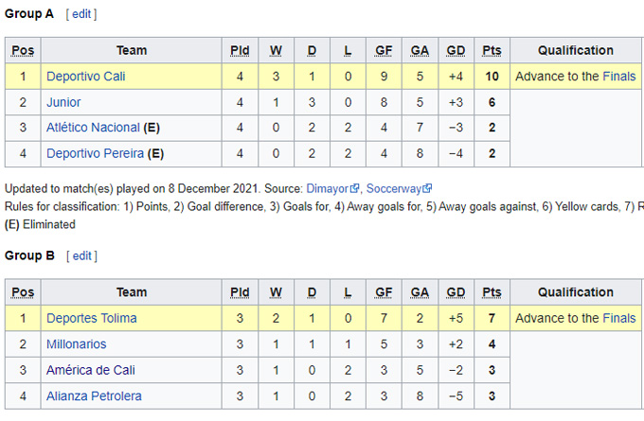The image size is (644, 421).
Task: Click the GD header in Group B
Action: pos(456,292)
